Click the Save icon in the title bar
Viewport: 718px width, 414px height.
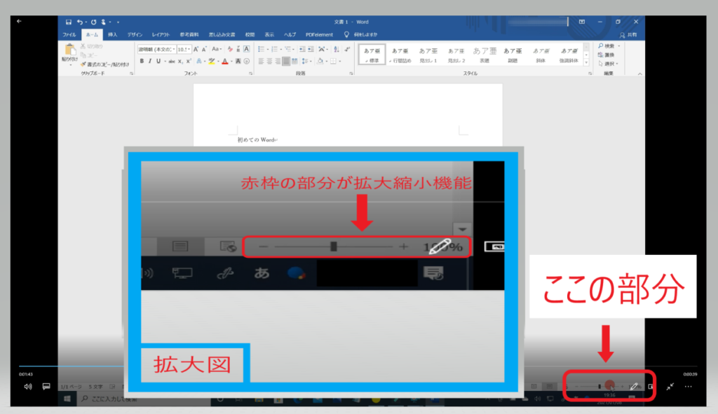(x=68, y=22)
